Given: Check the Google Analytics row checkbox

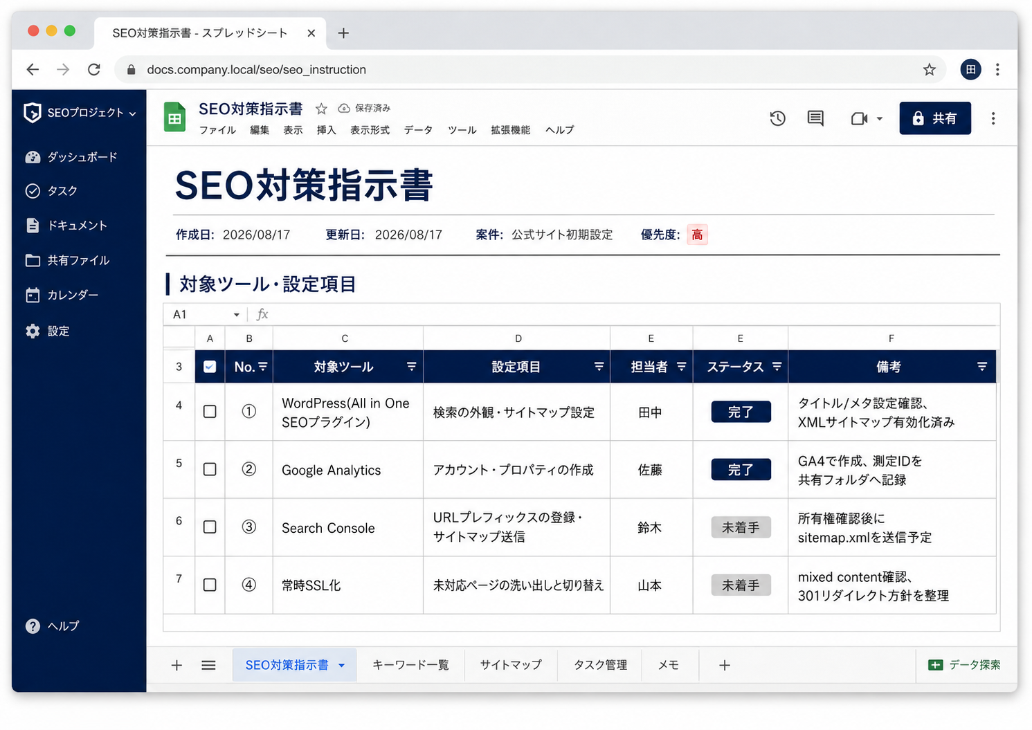Looking at the screenshot, I should point(210,469).
